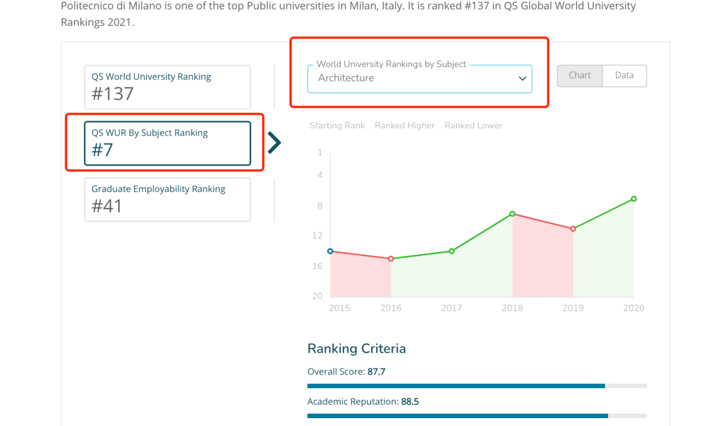
Task: Click the Academic Reputation progress bar
Action: click(x=477, y=416)
